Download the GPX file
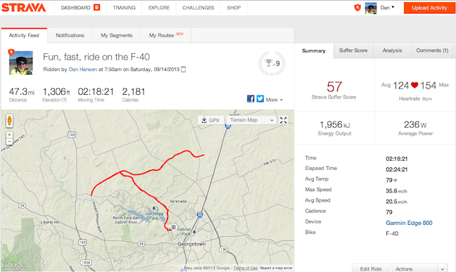The image size is (456, 272). tap(211, 120)
